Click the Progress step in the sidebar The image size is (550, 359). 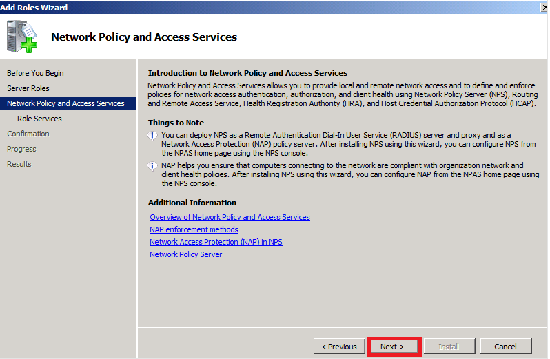21,149
